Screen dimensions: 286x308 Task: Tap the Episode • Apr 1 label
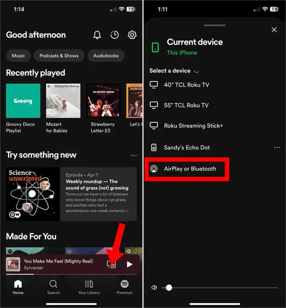tap(82, 175)
